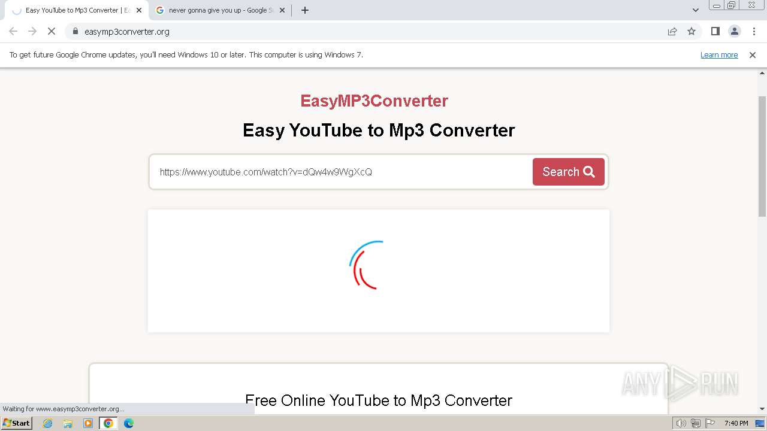Click the loading spinner in the results panel
This screenshot has width=767, height=431.
pyautogui.click(x=367, y=265)
